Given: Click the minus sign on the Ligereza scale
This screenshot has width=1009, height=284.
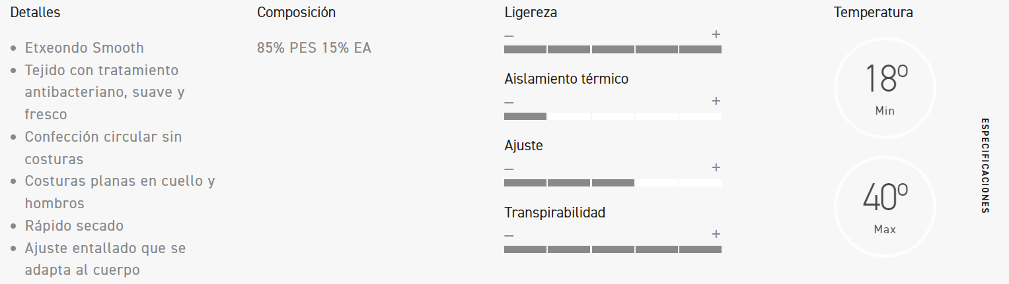Looking at the screenshot, I should [x=509, y=36].
